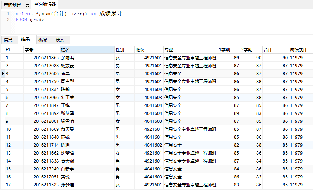Screen dimensions: 313x190
Task: Click the current row indicator arrow
Action: pyautogui.click(x=3, y=74)
